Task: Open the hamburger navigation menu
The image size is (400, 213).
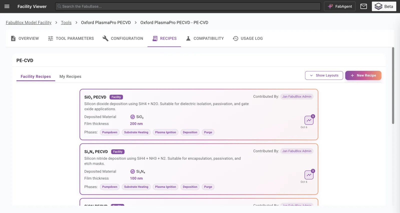Action: (x=7, y=6)
